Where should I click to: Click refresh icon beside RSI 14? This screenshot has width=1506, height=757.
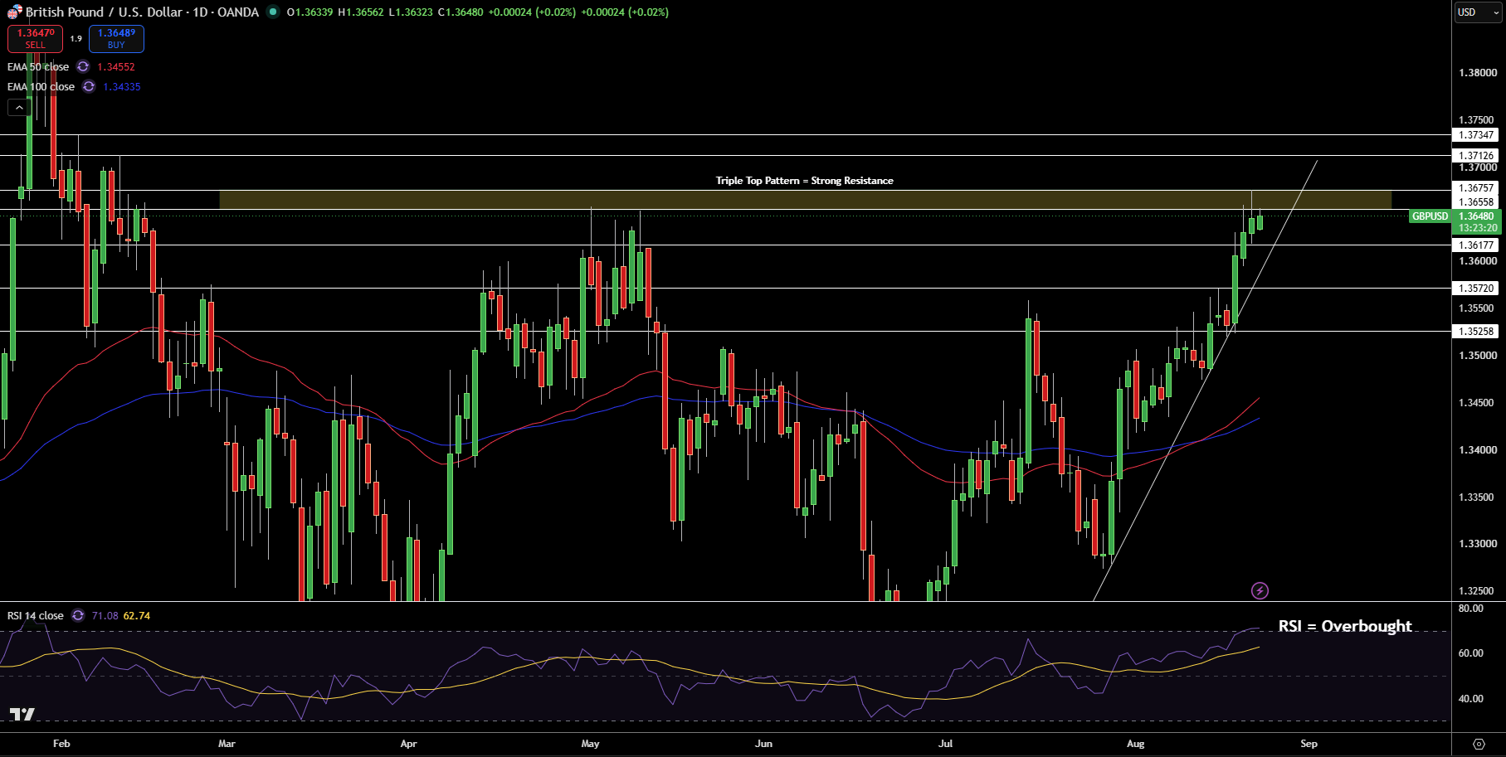pyautogui.click(x=78, y=616)
